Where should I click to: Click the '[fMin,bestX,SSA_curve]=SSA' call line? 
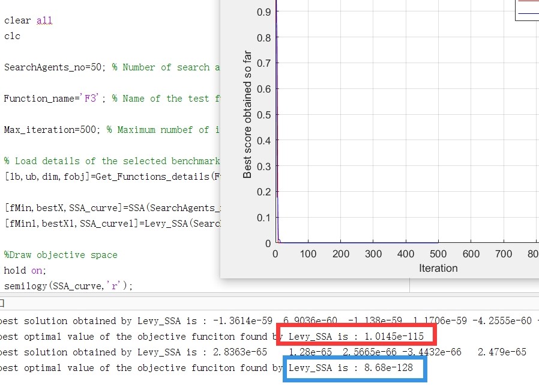(112, 208)
